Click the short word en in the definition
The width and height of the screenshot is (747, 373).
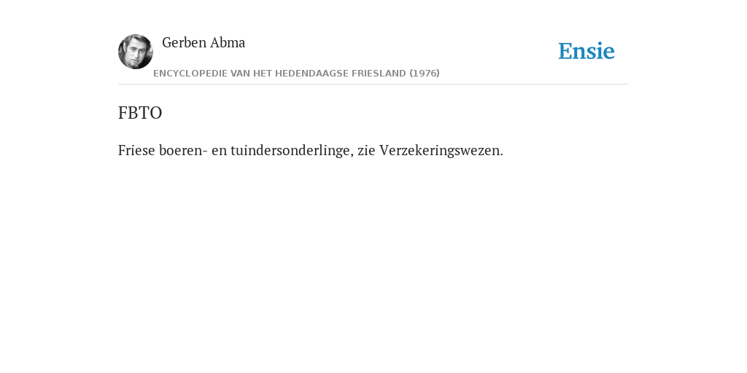click(219, 151)
